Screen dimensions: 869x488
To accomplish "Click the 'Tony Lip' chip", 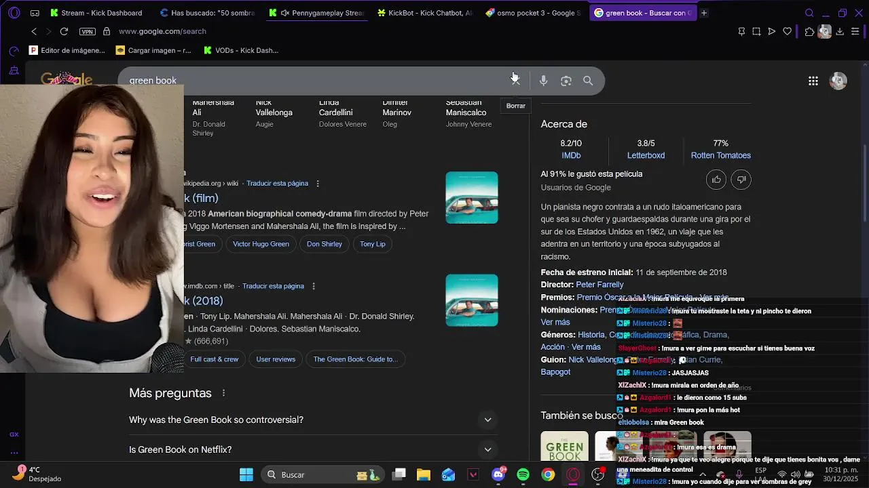I will tap(373, 244).
